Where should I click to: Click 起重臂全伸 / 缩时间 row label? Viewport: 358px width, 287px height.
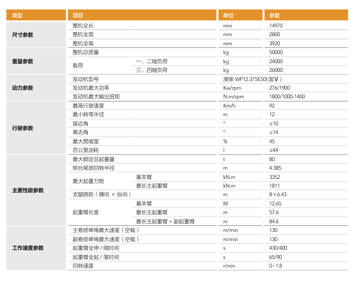[96, 248]
